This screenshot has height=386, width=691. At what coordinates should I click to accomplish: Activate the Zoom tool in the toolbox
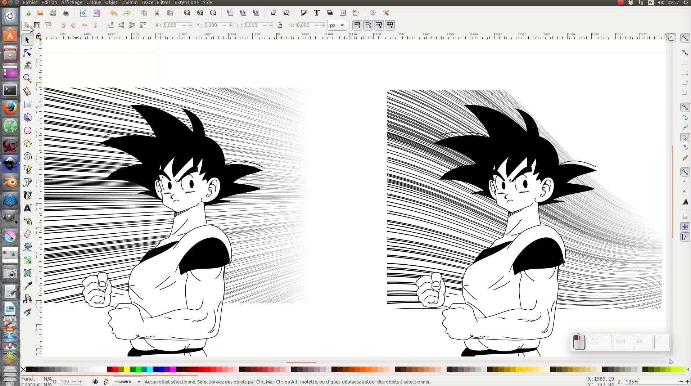click(27, 78)
